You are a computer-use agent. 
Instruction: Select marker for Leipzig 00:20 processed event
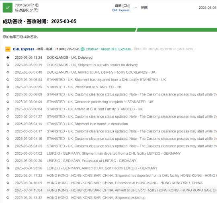pyautogui.click(x=8, y=161)
